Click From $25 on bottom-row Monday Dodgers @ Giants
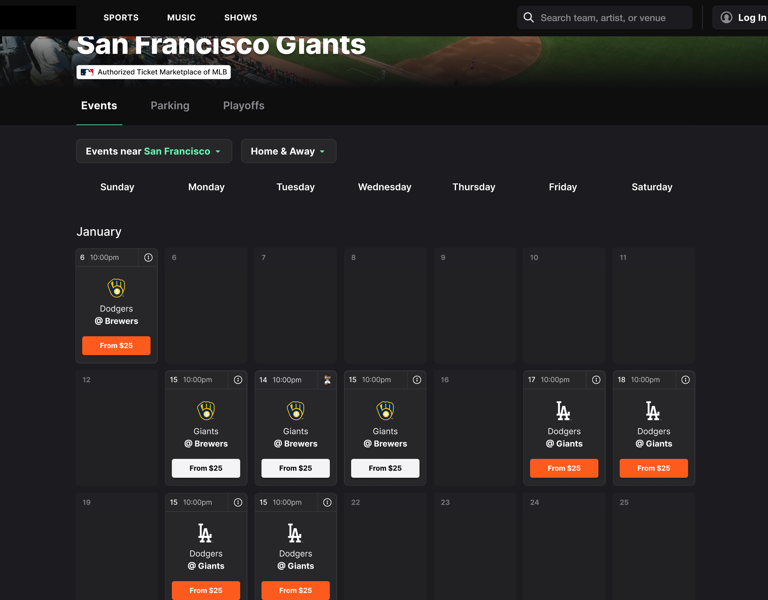Image resolution: width=768 pixels, height=600 pixels. pyautogui.click(x=206, y=590)
